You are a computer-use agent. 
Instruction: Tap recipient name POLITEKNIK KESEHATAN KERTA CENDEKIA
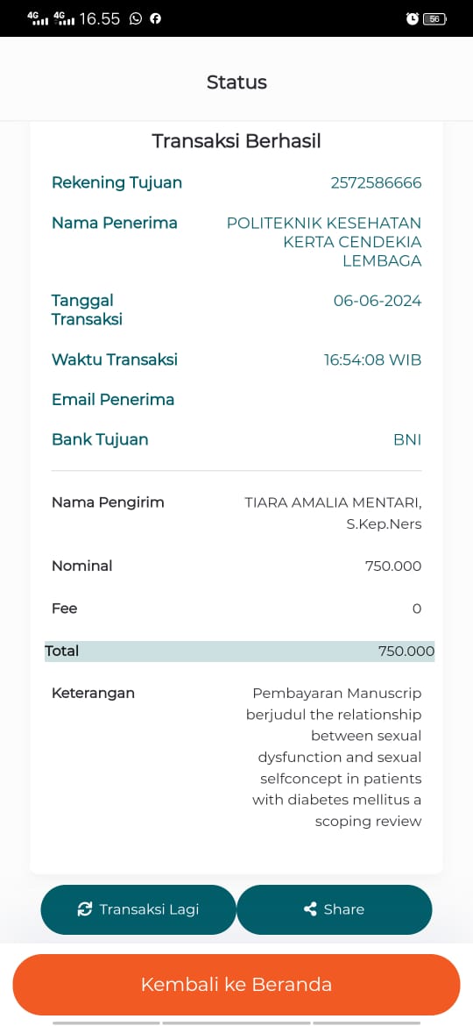point(324,232)
